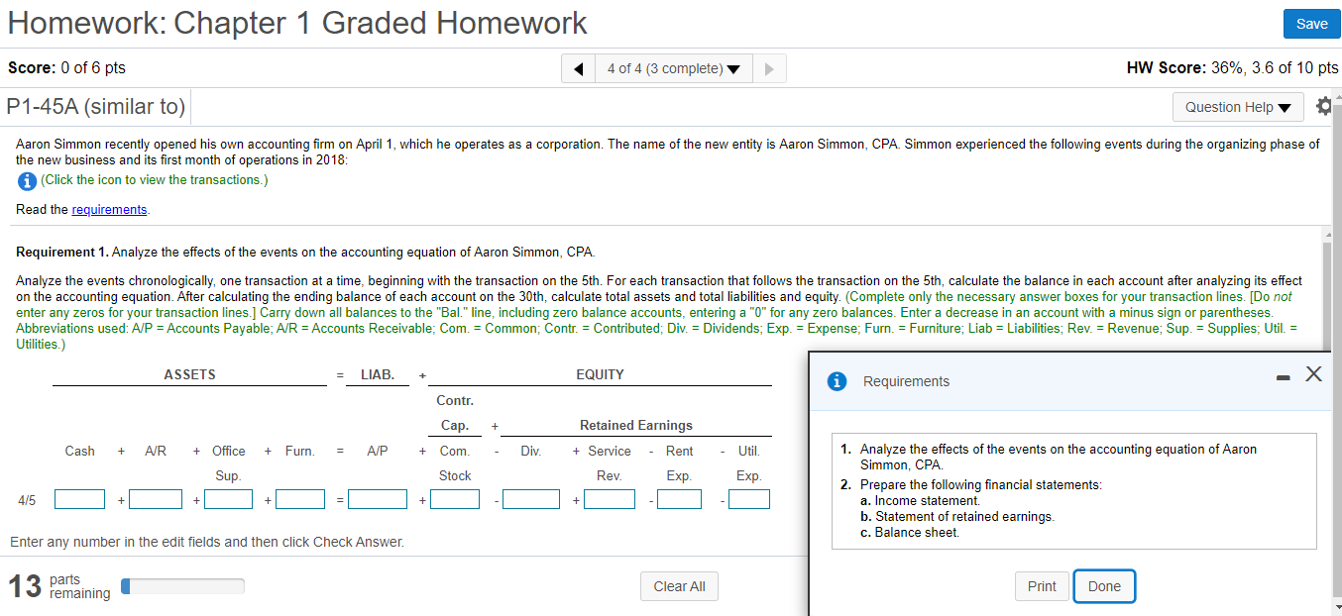Open the Question Help dropdown
This screenshot has height=616, width=1342.
coord(1238,107)
